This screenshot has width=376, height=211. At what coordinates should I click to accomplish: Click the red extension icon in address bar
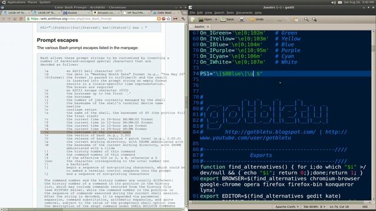coord(163,19)
